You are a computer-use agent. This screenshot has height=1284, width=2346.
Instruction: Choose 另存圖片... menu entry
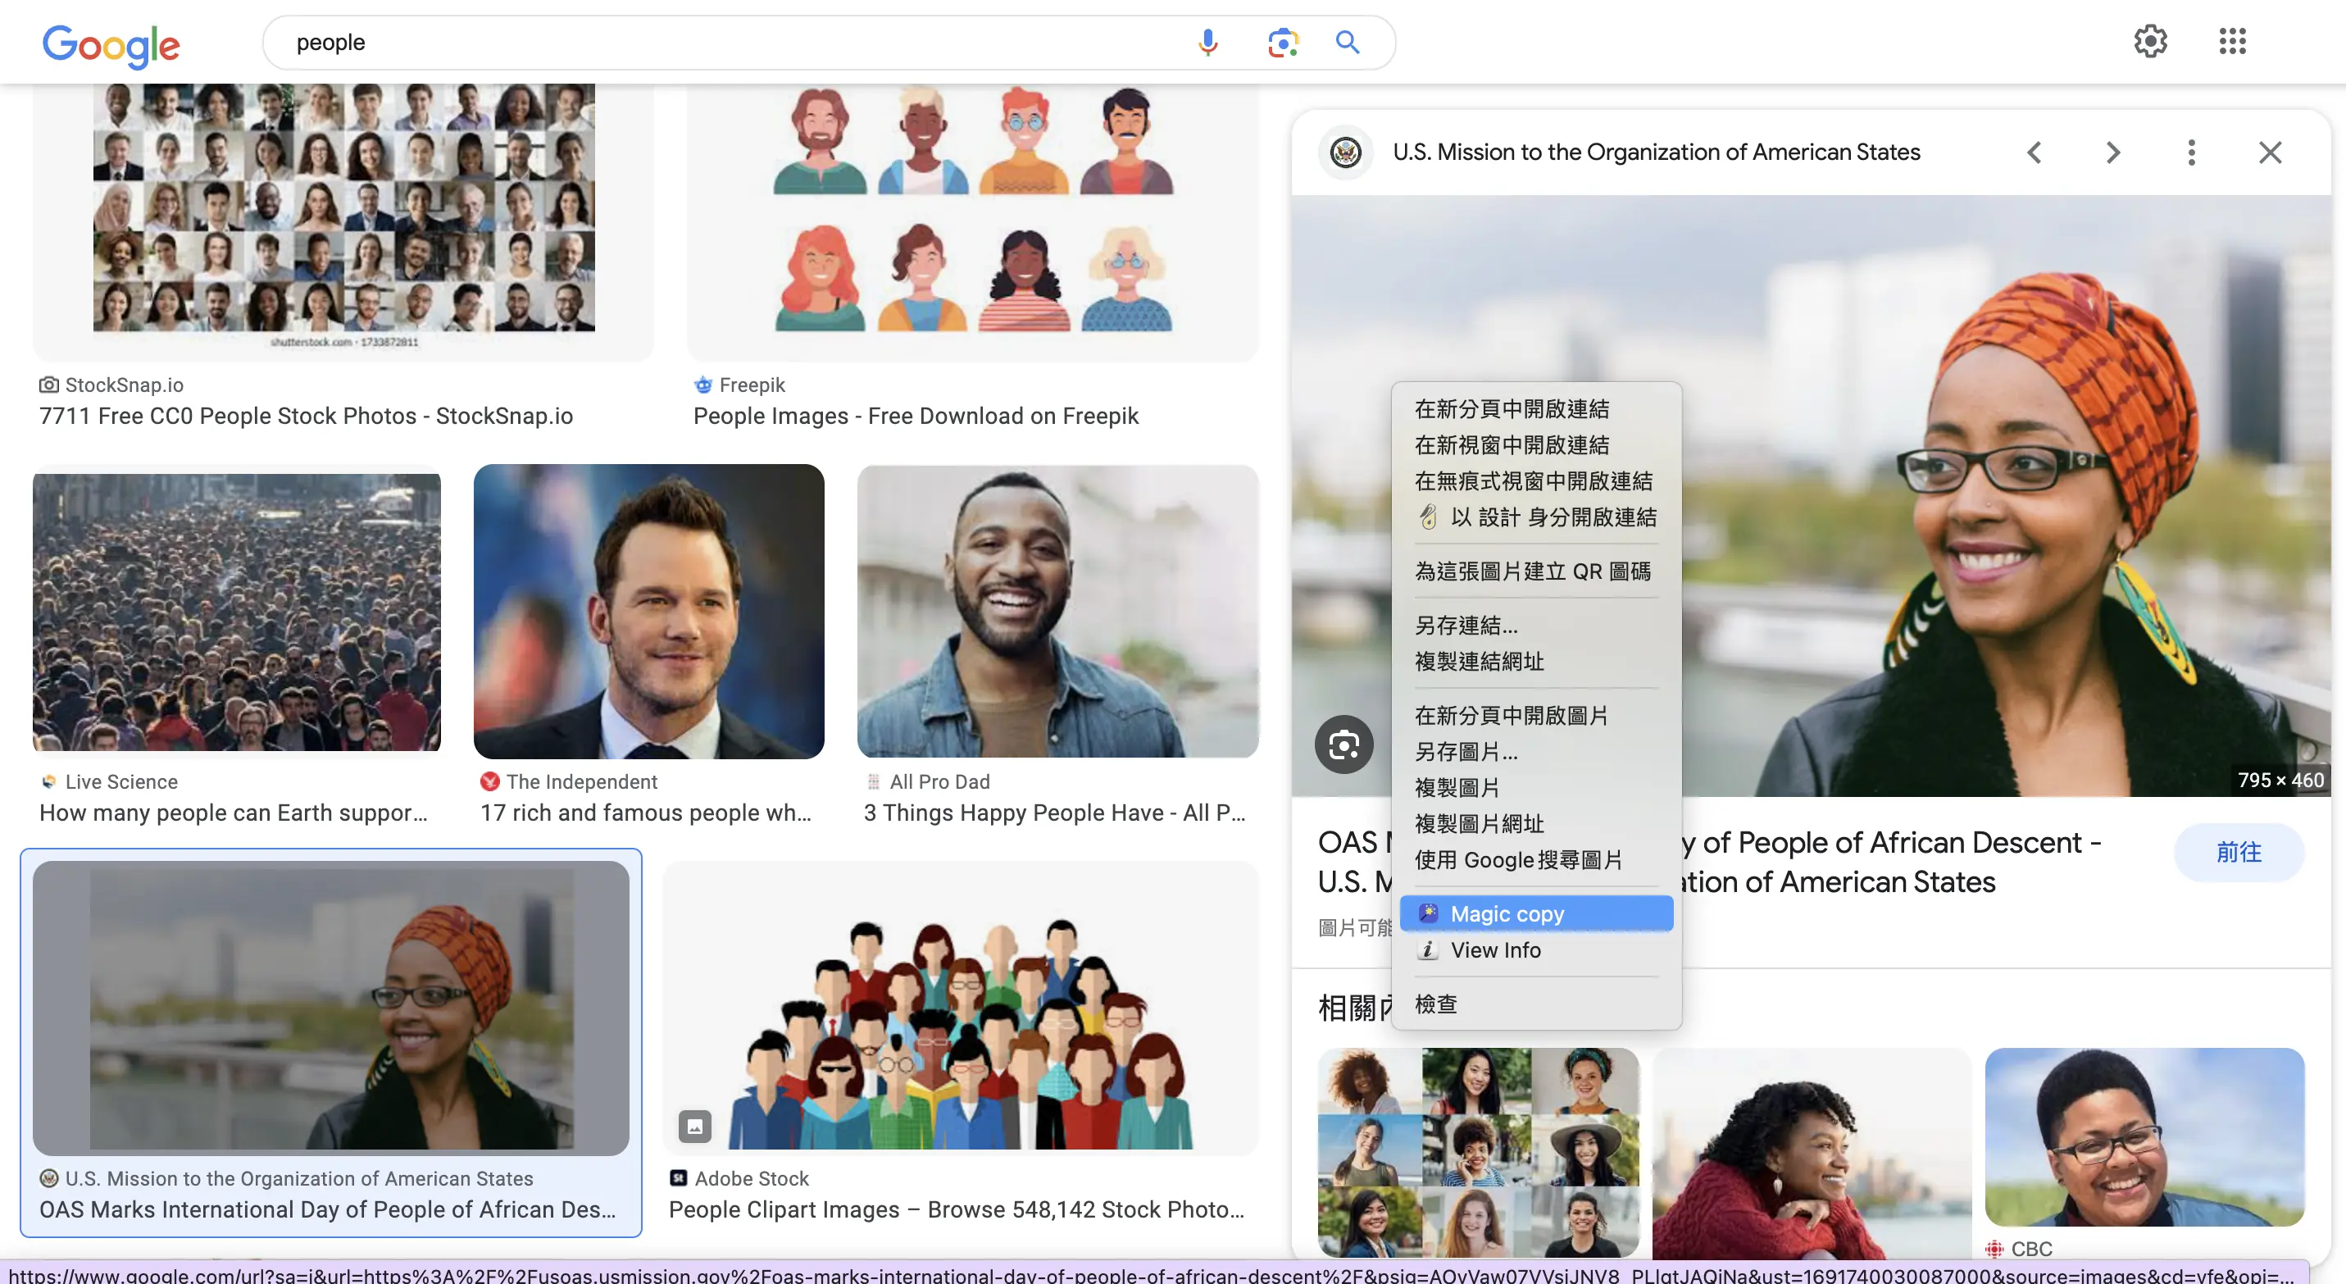pos(1535,751)
